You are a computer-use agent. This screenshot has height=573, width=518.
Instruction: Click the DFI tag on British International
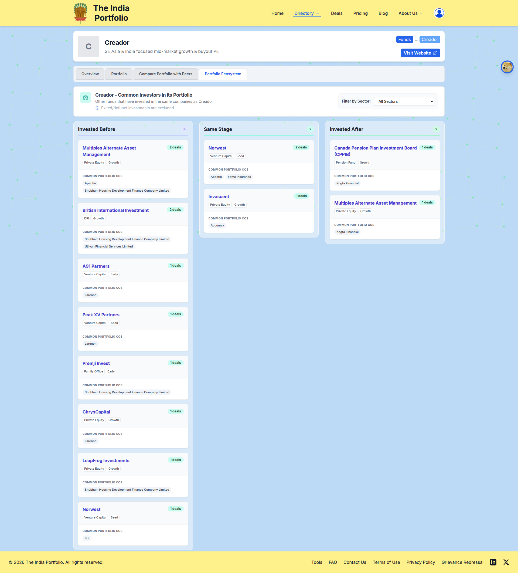coord(86,219)
